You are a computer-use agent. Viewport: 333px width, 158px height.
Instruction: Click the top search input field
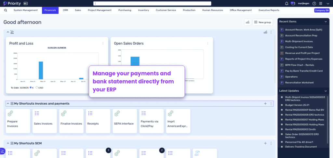[152, 3]
